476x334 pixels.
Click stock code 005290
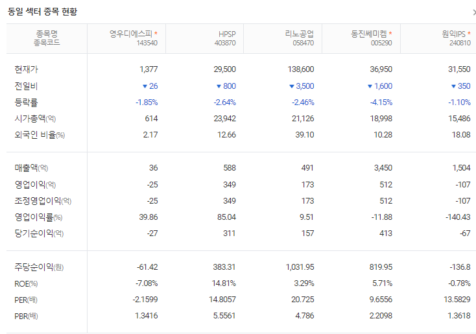(381, 43)
